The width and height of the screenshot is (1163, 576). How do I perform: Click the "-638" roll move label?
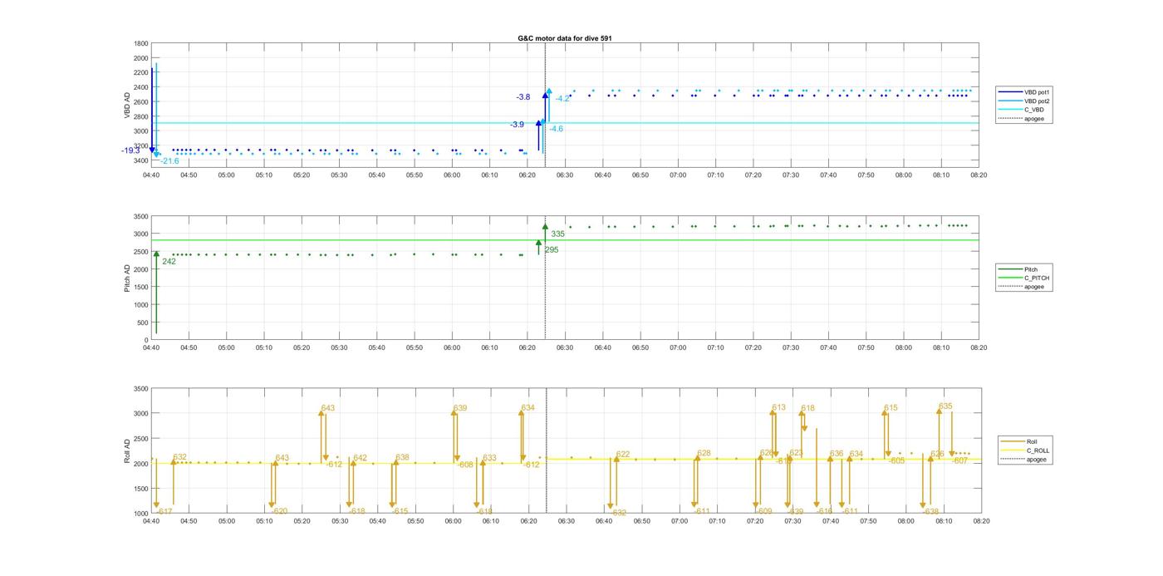click(x=930, y=512)
